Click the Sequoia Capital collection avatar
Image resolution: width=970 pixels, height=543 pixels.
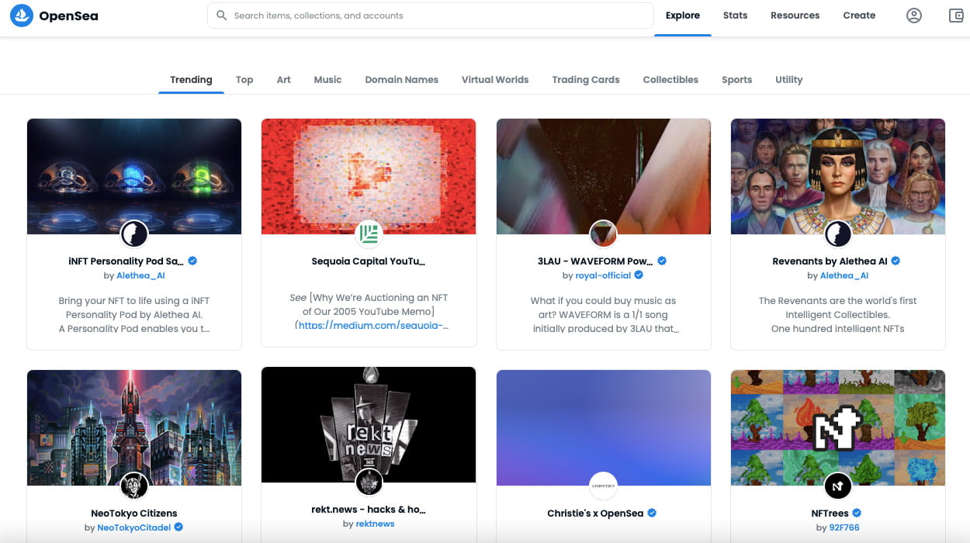(369, 233)
